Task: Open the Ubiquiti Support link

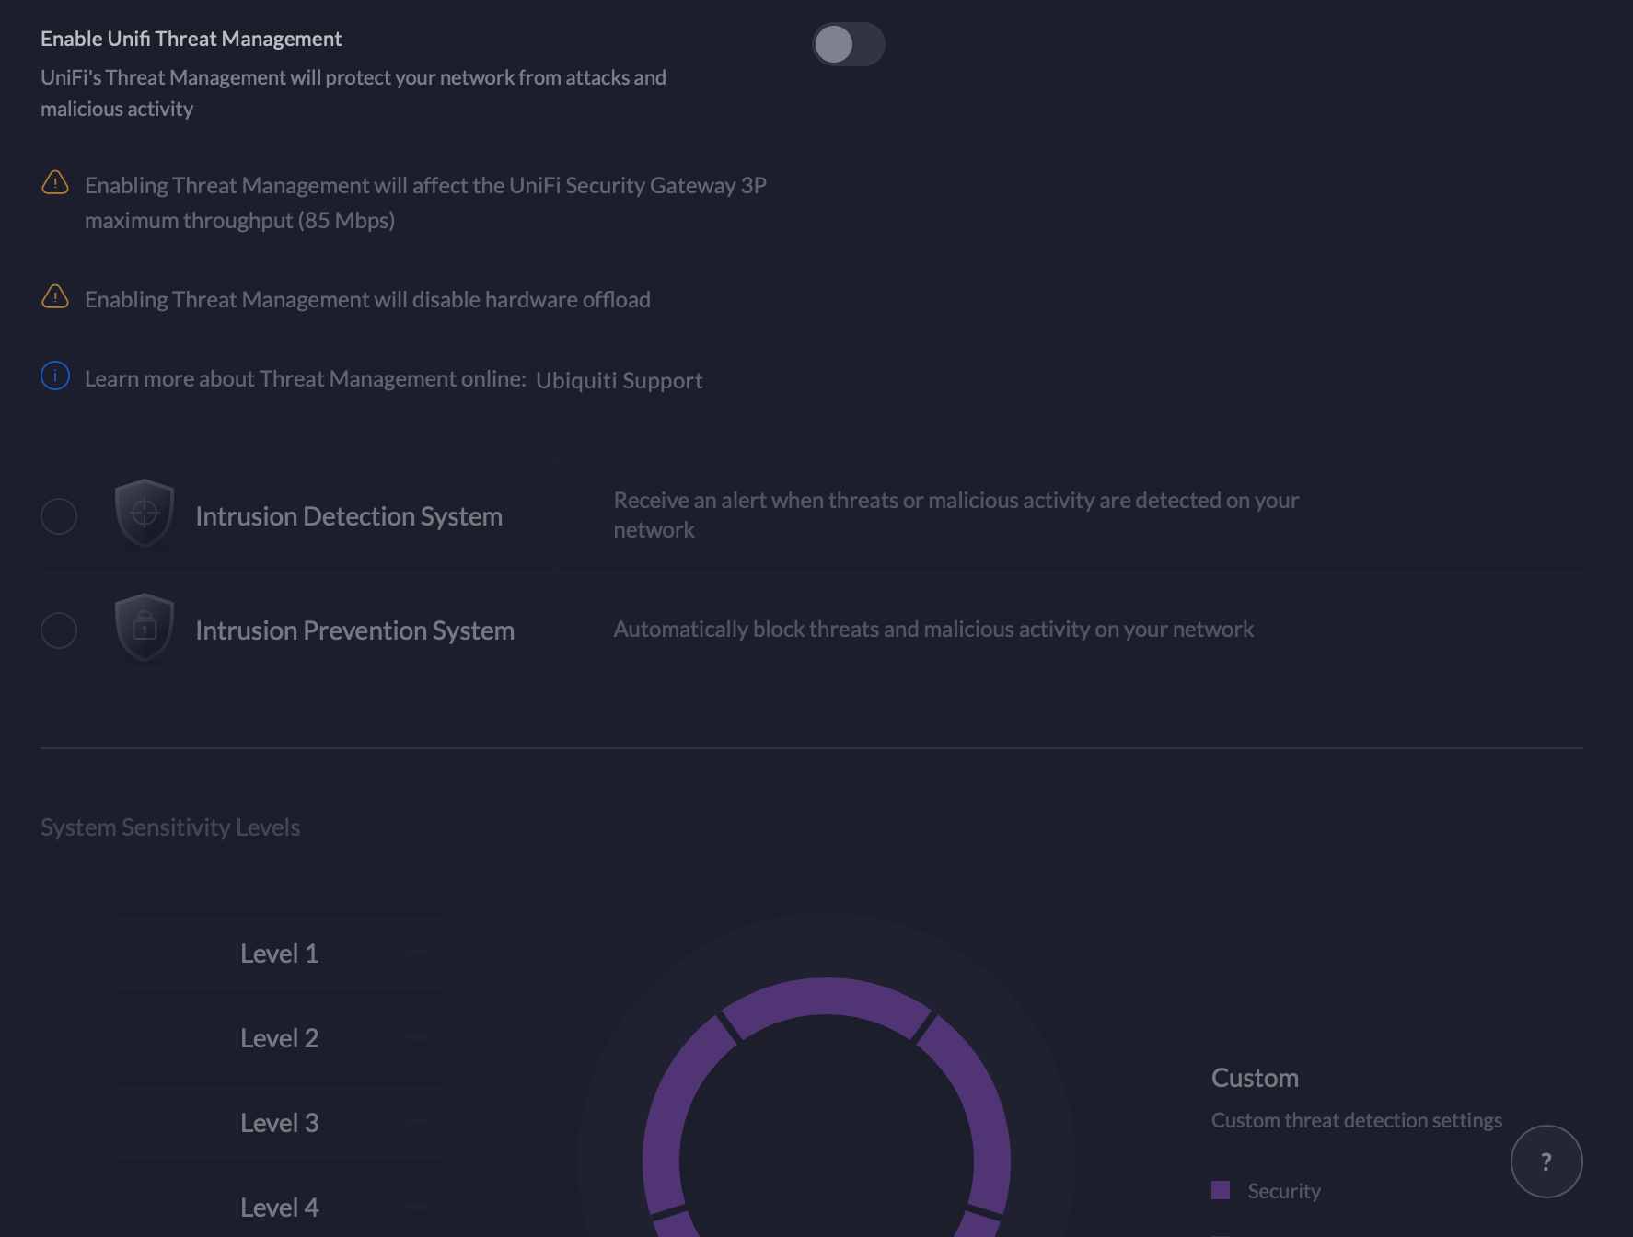Action: (619, 380)
